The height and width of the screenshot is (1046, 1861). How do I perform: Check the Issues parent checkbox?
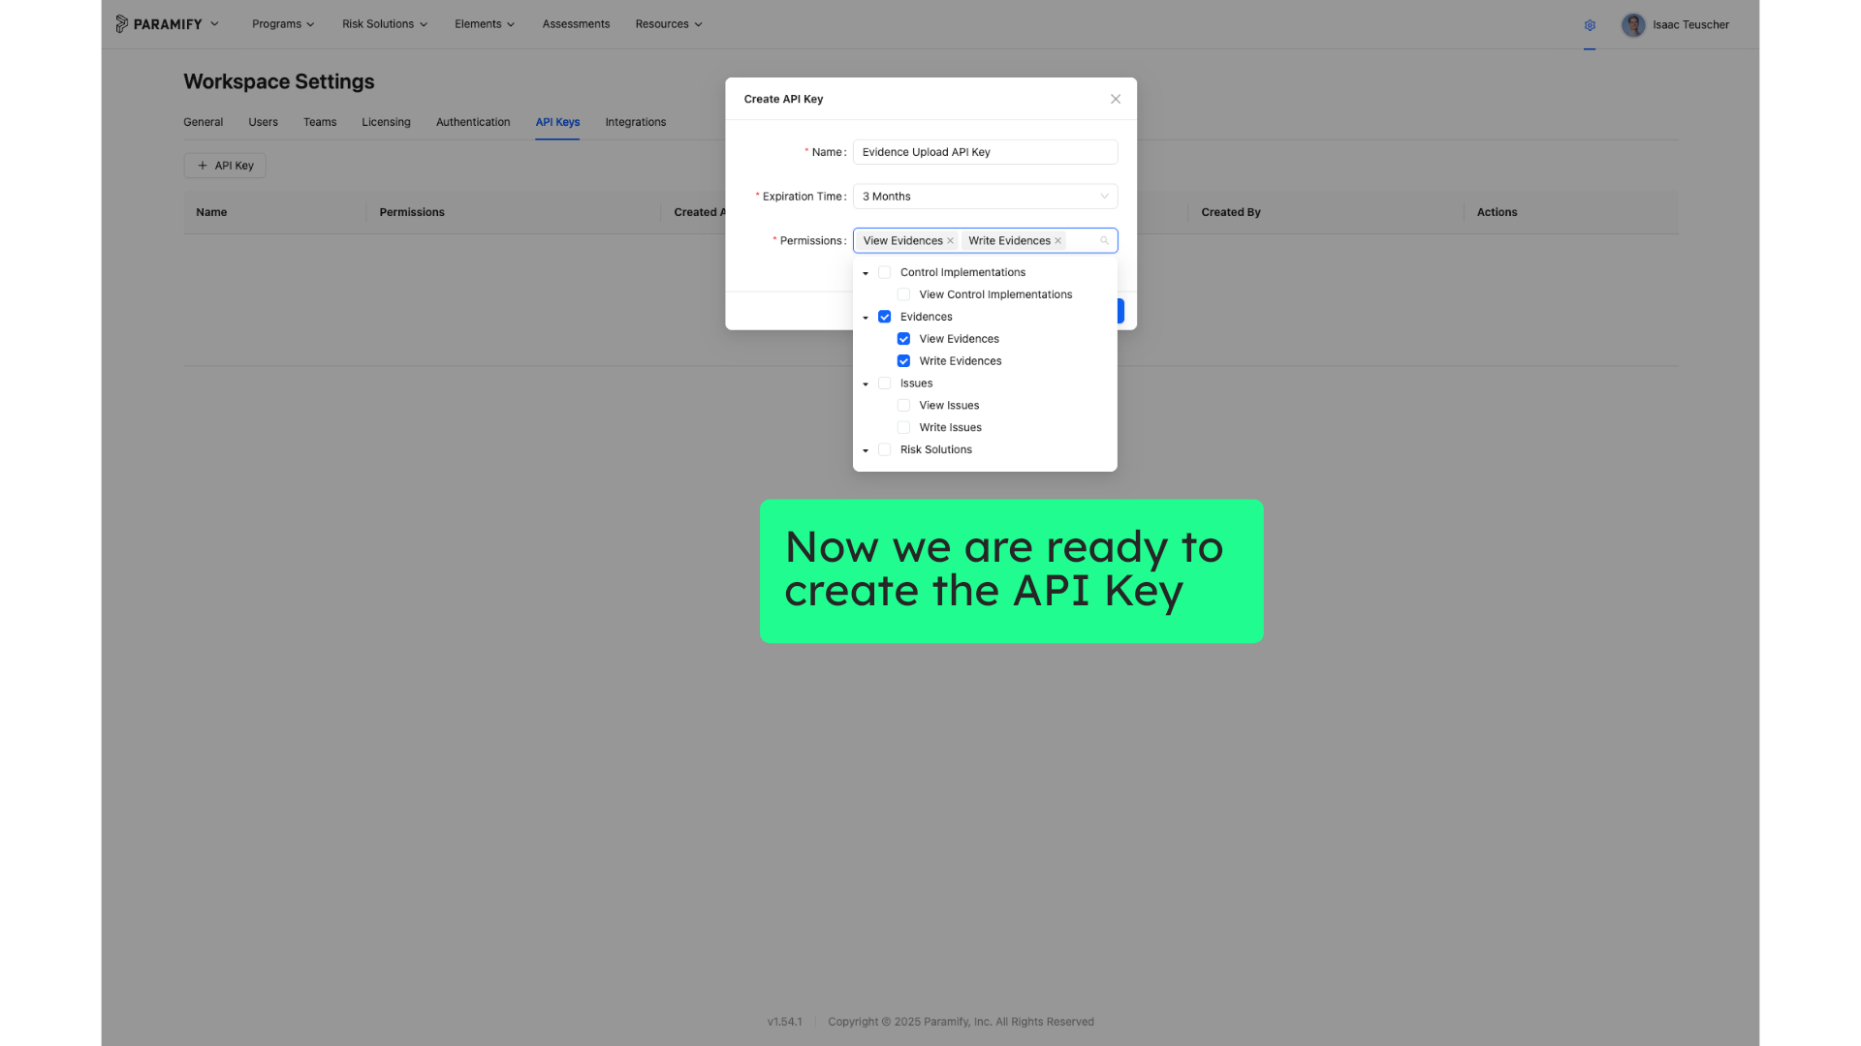[884, 384]
